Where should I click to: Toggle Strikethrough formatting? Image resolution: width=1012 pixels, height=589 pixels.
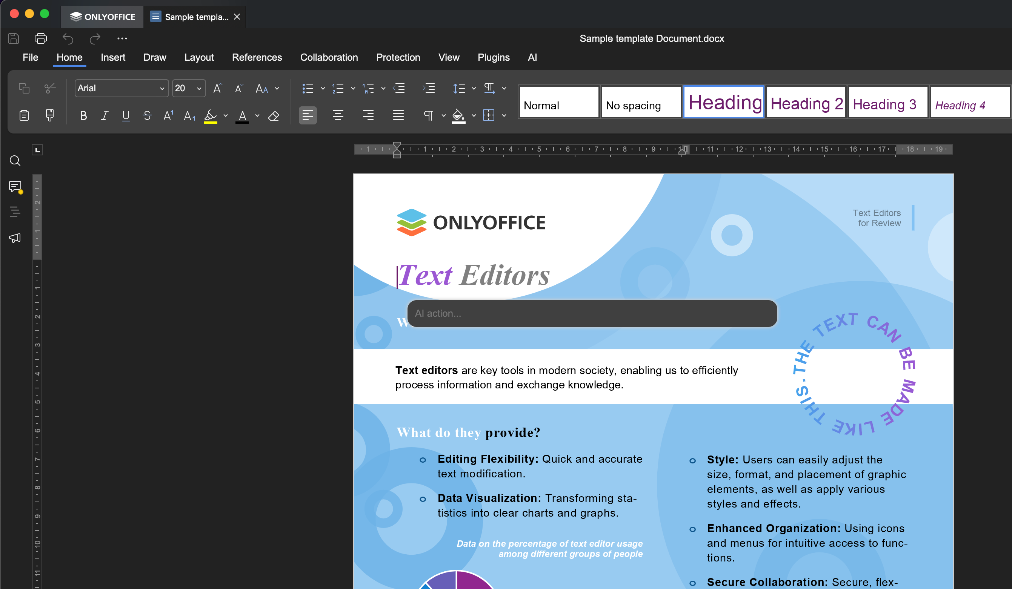coord(147,116)
